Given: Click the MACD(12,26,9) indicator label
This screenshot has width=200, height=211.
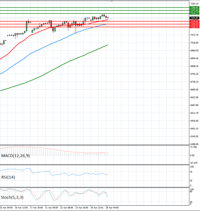Looking at the screenshot, I should 16,155.
